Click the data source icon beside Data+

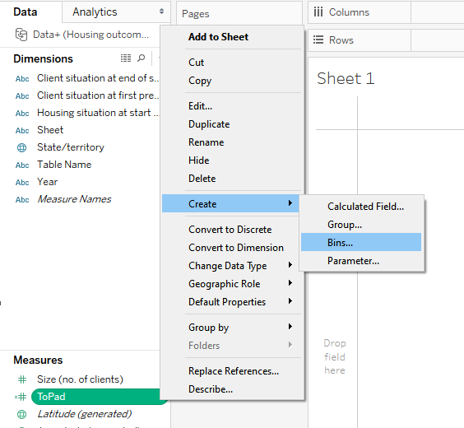pyautogui.click(x=21, y=35)
